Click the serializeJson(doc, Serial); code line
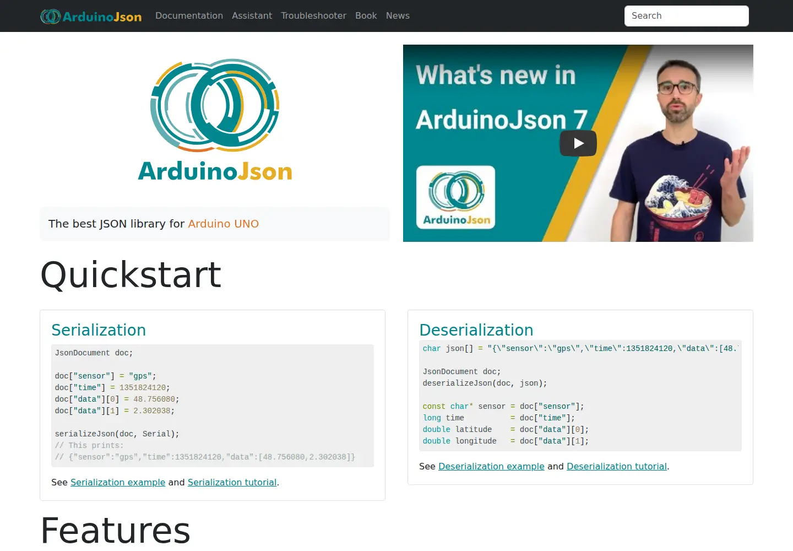Image resolution: width=793 pixels, height=551 pixels. 117,434
